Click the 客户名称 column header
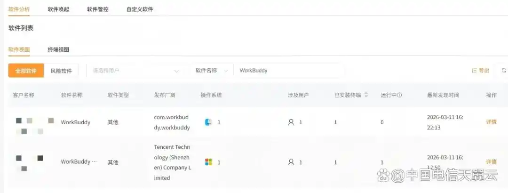 [24, 96]
